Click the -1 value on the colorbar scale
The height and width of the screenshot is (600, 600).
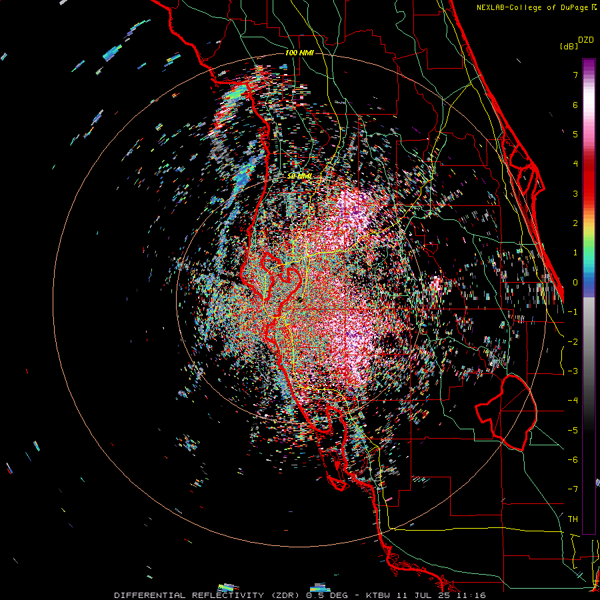[x=573, y=312]
